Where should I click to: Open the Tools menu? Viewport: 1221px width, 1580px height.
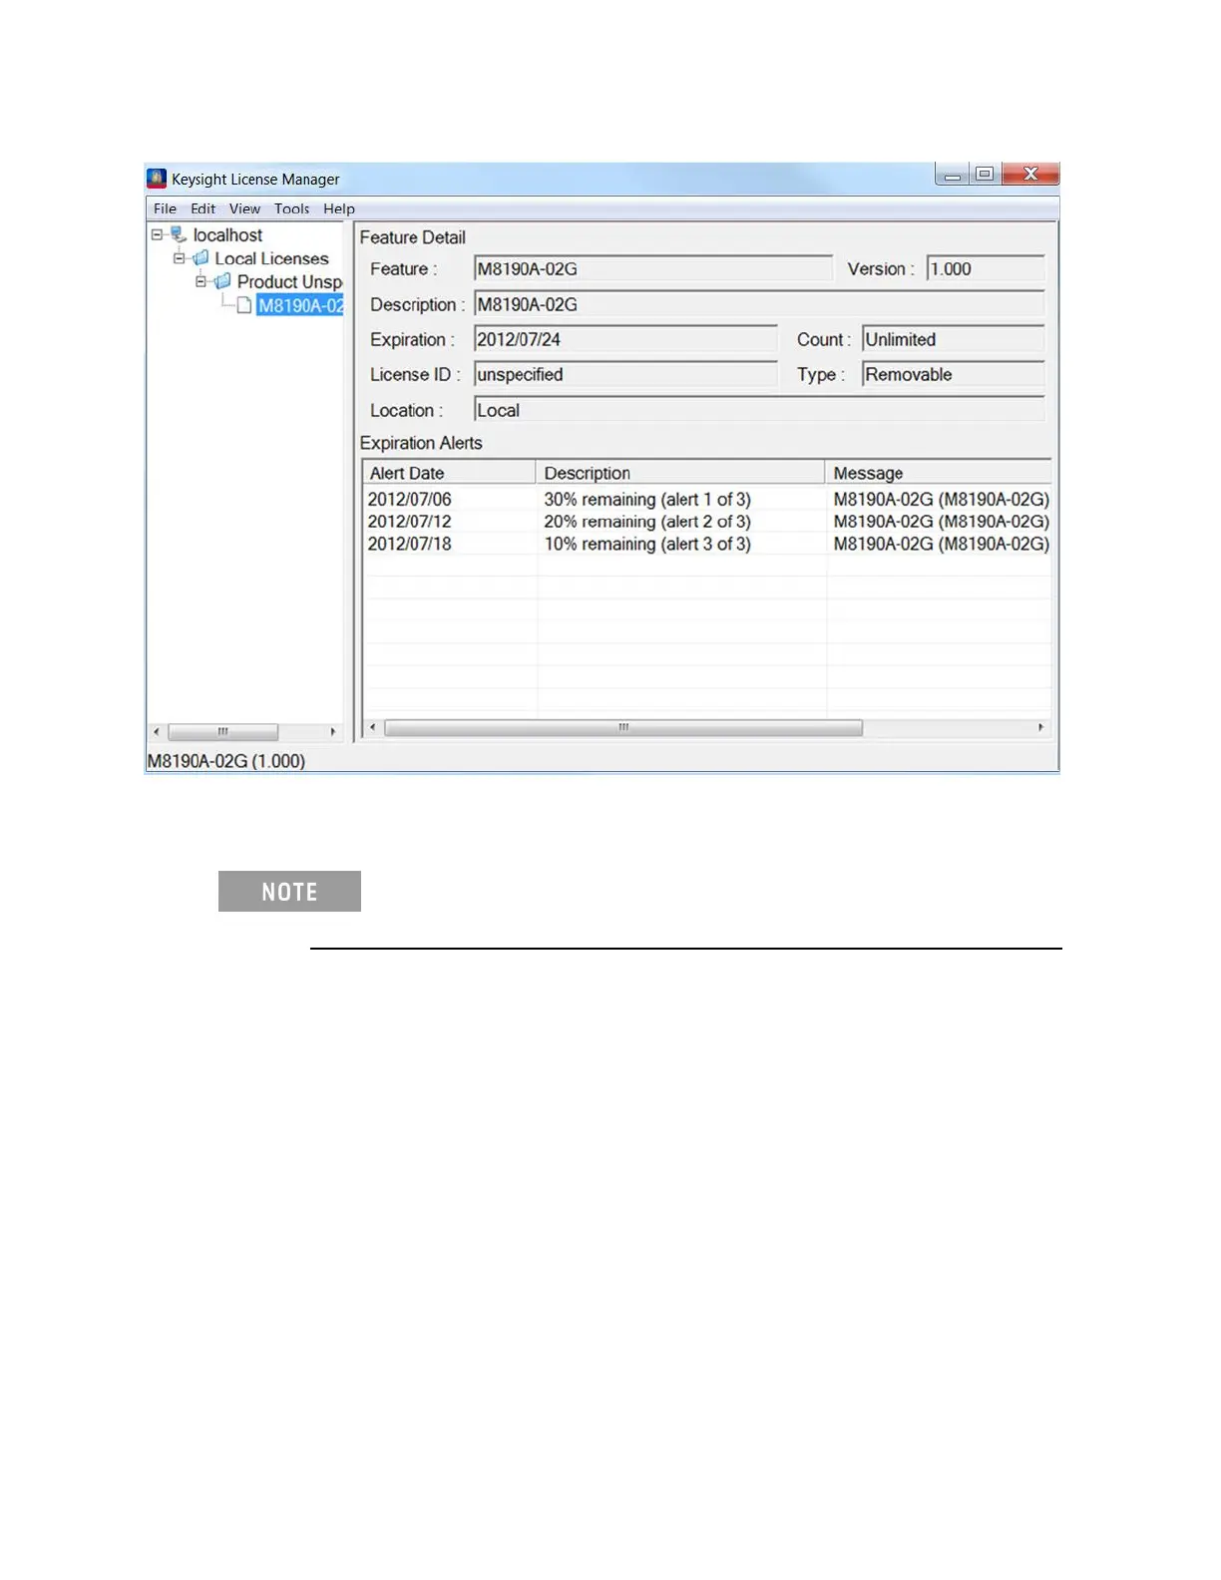(x=291, y=208)
